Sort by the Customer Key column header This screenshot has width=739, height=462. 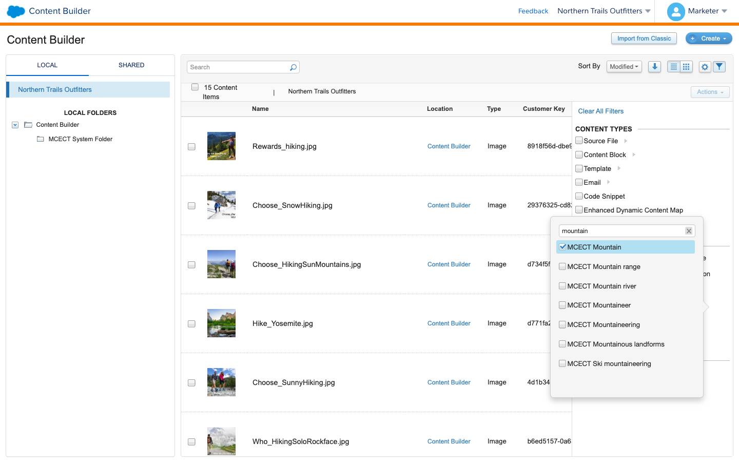[544, 109]
